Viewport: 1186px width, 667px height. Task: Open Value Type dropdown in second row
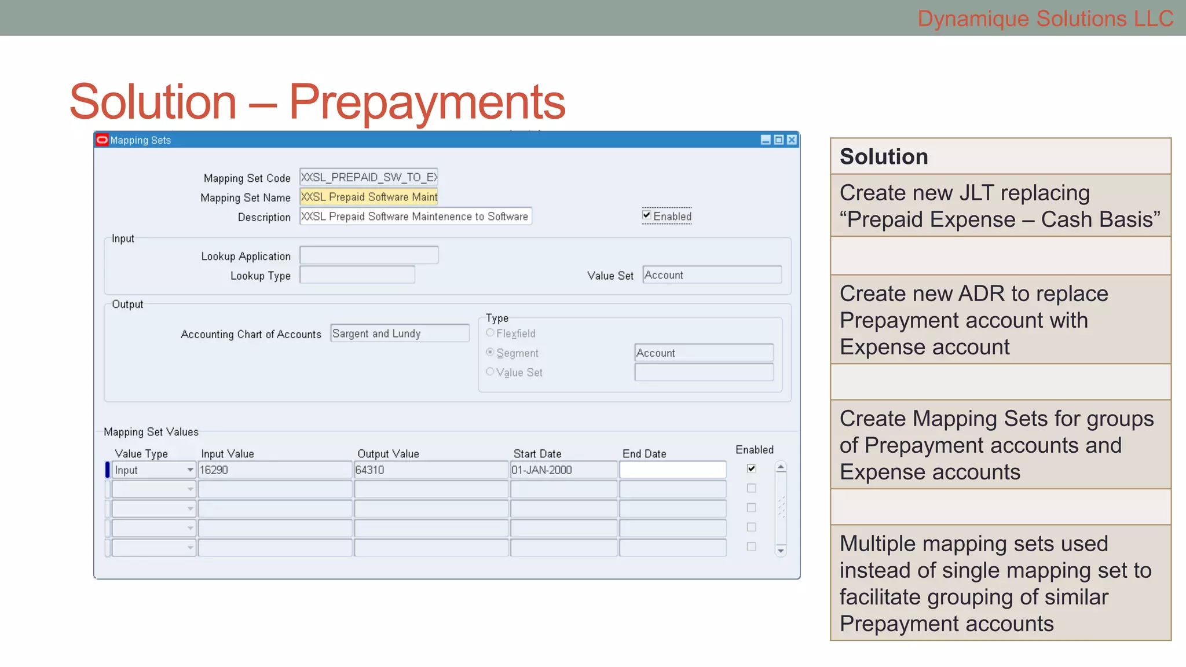click(x=190, y=489)
